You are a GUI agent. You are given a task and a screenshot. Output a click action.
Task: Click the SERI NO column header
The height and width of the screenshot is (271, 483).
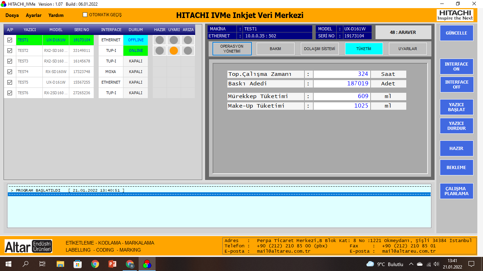point(82,30)
